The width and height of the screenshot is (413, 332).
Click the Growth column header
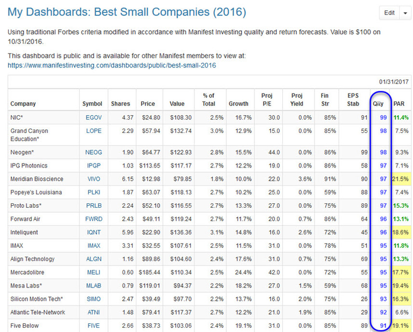[239, 103]
